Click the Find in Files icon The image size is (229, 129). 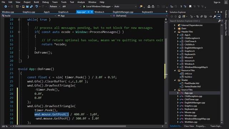click(x=141, y=6)
